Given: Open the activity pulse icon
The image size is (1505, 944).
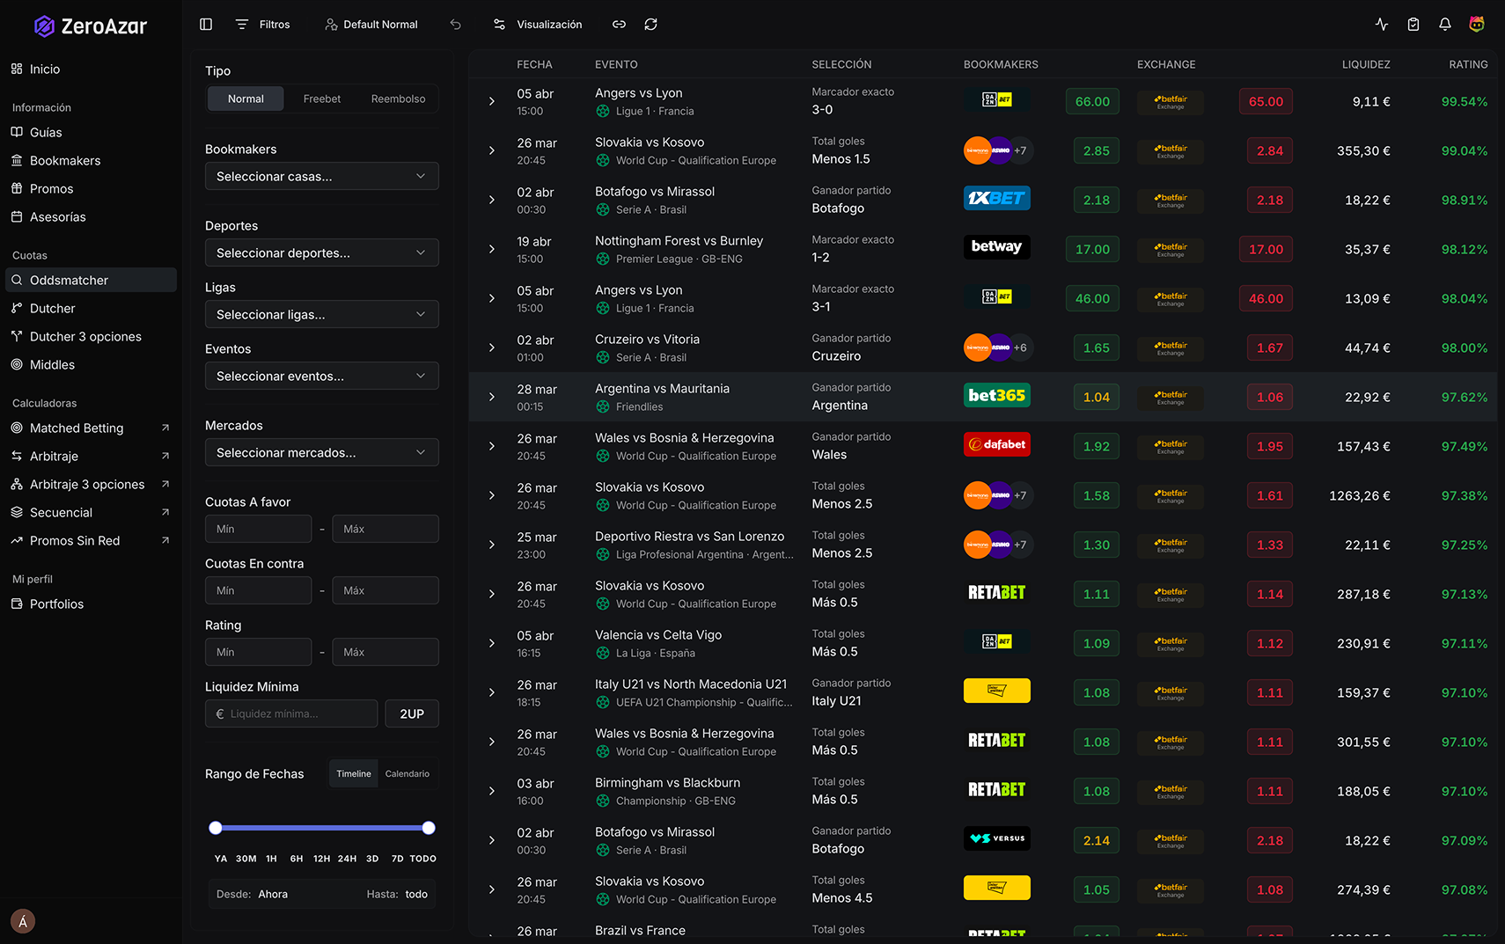Looking at the screenshot, I should pyautogui.click(x=1382, y=25).
